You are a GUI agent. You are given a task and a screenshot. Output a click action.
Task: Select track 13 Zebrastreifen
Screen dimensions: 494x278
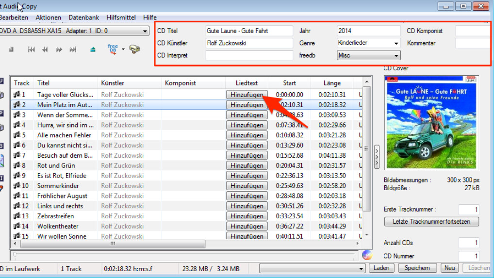coord(55,216)
